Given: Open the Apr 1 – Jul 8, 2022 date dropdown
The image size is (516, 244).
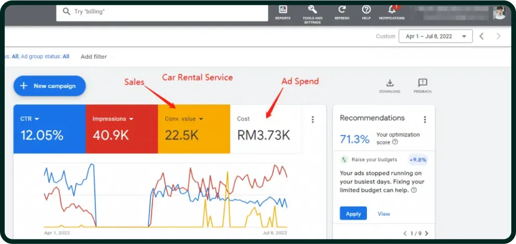Looking at the screenshot, I should [435, 36].
